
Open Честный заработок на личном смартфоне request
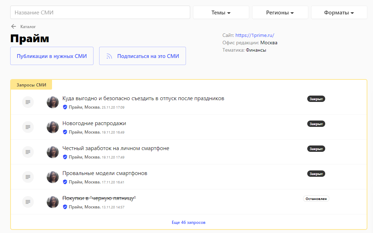click(x=116, y=148)
